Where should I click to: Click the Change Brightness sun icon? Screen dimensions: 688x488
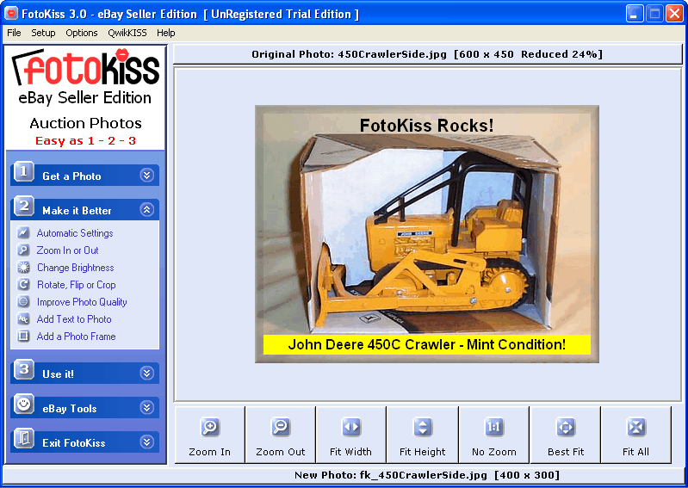23,267
